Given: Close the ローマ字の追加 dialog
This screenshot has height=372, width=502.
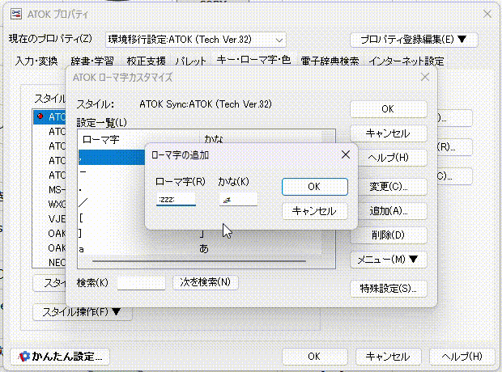Looking at the screenshot, I should pos(346,154).
